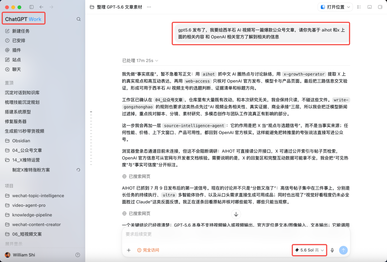Screen dimensions: 387x262
Task: Click the 整理 GPT-5.6 文章素材 title
Action: coord(119,7)
